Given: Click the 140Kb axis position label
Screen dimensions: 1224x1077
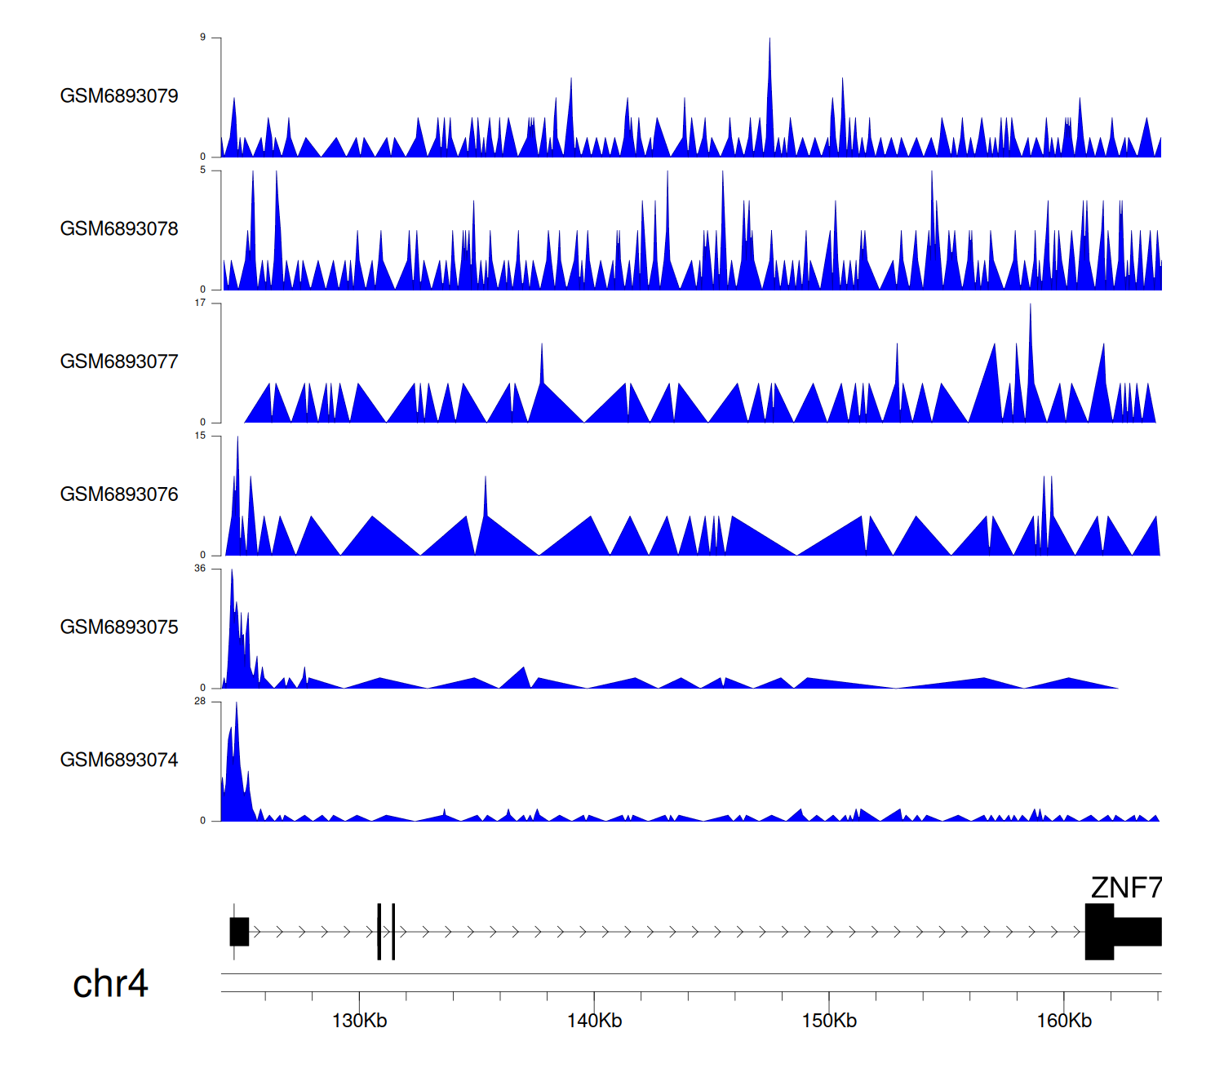Looking at the screenshot, I should (594, 1021).
